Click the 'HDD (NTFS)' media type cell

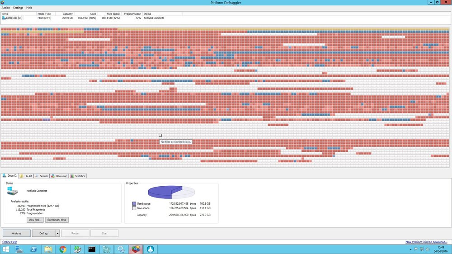(x=44, y=18)
